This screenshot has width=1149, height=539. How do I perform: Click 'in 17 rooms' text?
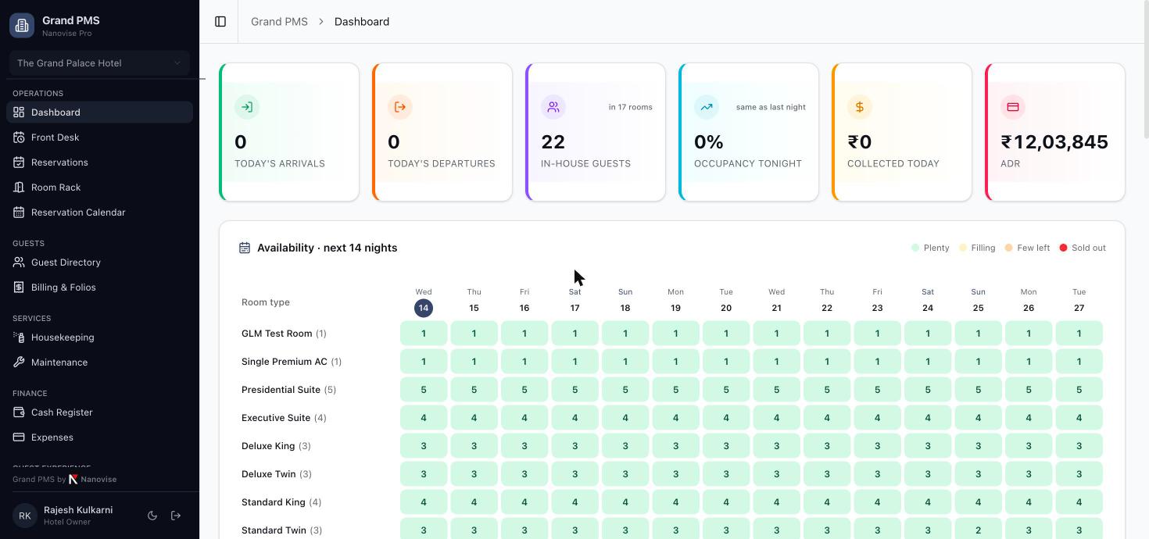tap(630, 107)
